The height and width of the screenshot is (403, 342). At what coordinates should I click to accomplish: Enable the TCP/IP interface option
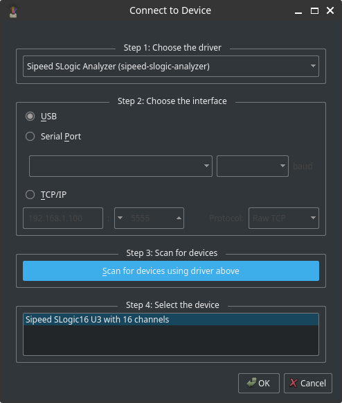pos(30,194)
